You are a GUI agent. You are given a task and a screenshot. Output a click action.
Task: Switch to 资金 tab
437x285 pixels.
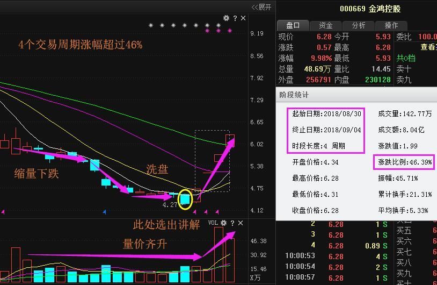325,25
